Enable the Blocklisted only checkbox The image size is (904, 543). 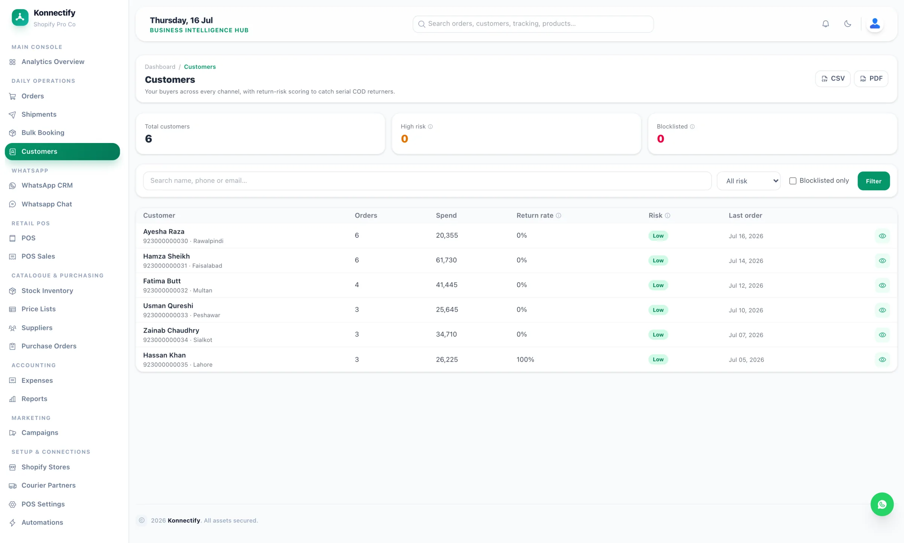(793, 181)
